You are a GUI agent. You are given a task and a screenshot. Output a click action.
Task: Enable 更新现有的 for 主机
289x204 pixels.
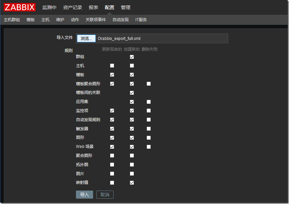click(x=113, y=65)
